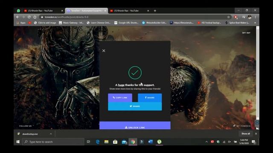
Task: Open the Mail app from the taskbar
Action: click(124, 142)
